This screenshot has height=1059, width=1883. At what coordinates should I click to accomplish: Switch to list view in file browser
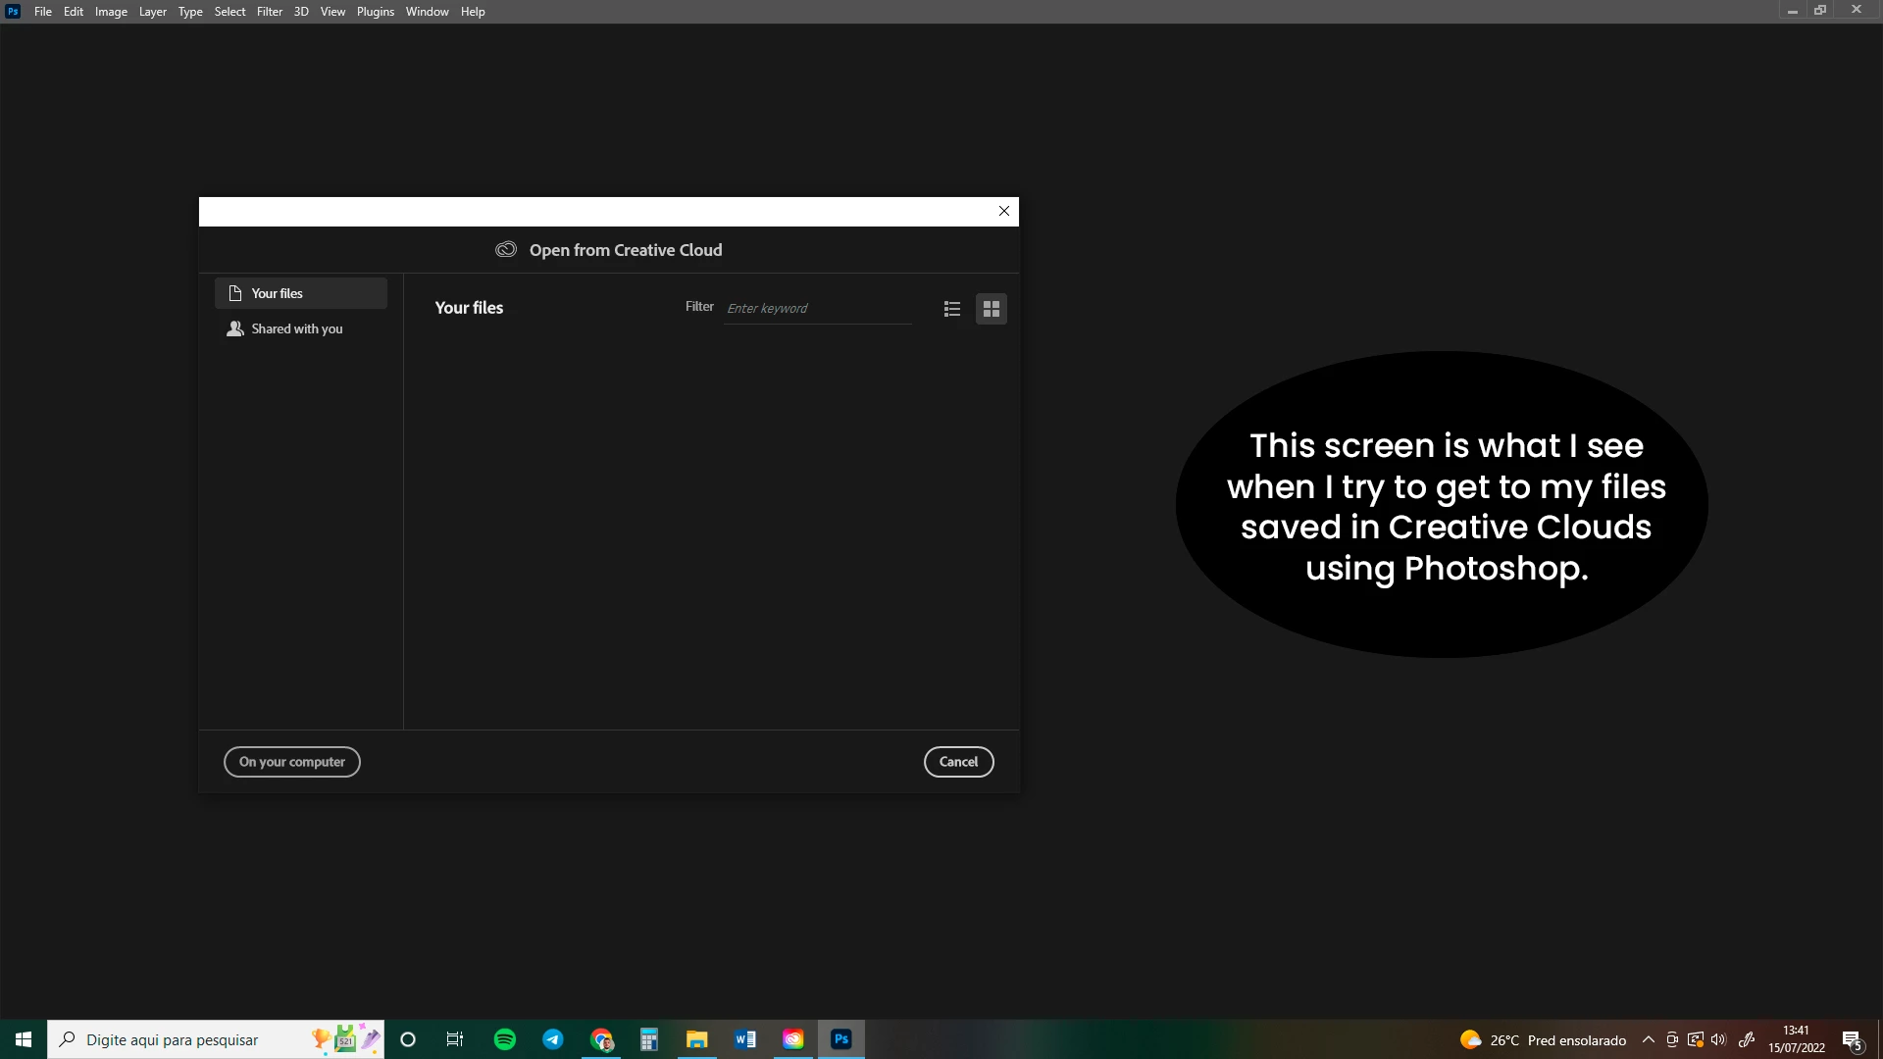tap(951, 309)
